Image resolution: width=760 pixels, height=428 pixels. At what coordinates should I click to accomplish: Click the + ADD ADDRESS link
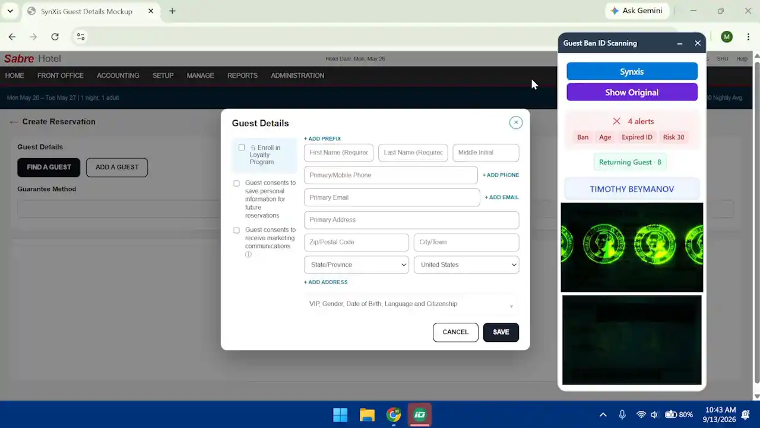click(326, 282)
